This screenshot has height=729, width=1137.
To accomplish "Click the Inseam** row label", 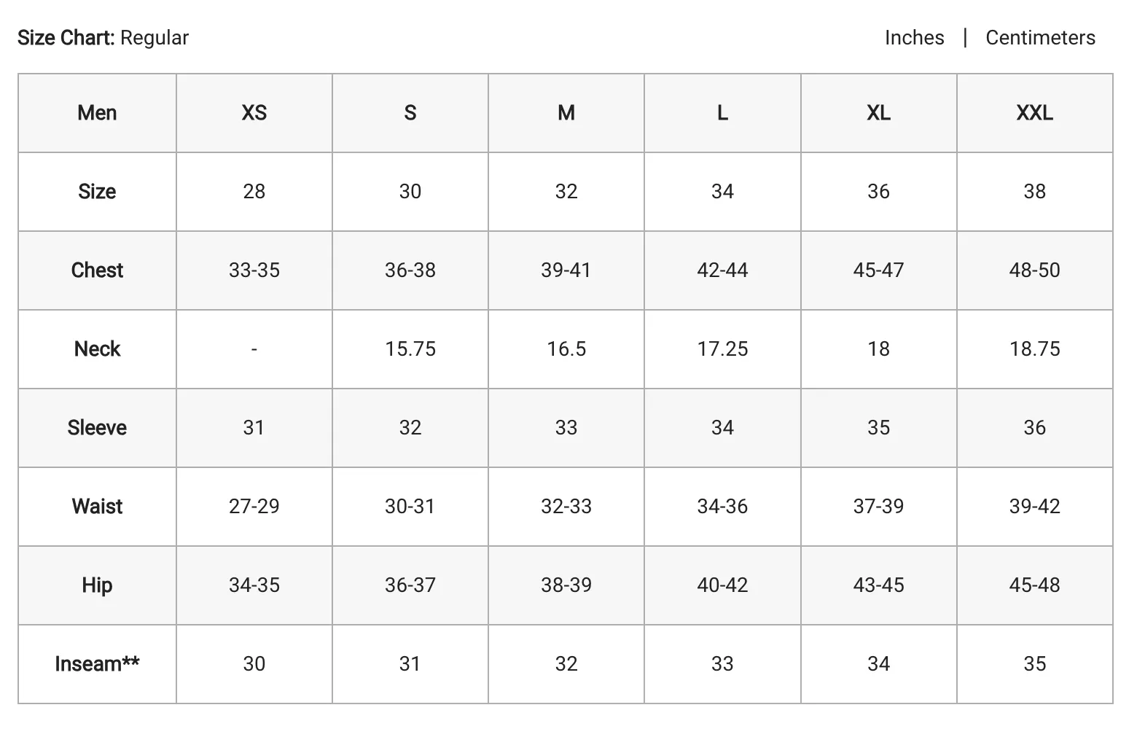I will tap(97, 664).
